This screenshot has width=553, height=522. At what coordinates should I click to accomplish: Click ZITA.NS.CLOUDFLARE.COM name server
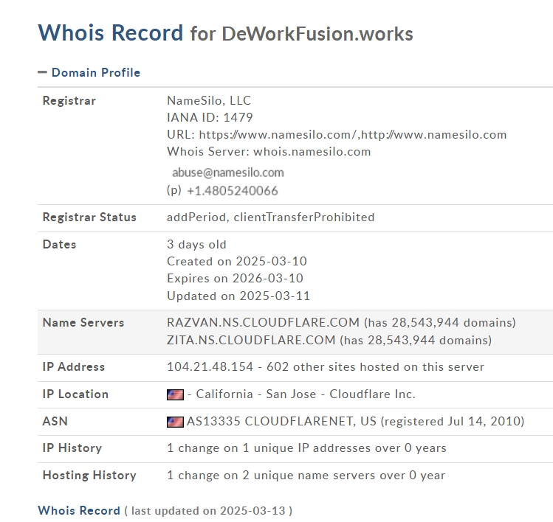[251, 340]
